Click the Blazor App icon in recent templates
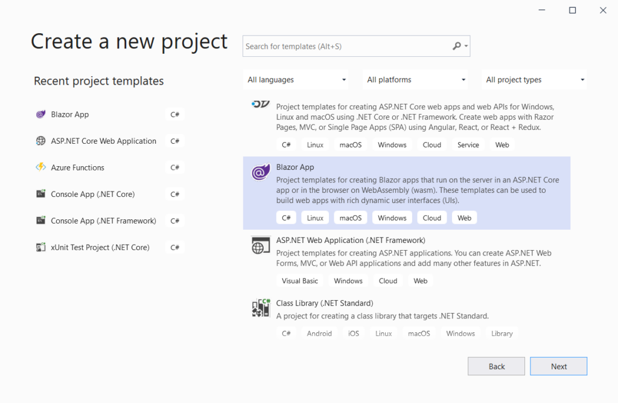Screen dimensions: 618x403 [x=41, y=114]
